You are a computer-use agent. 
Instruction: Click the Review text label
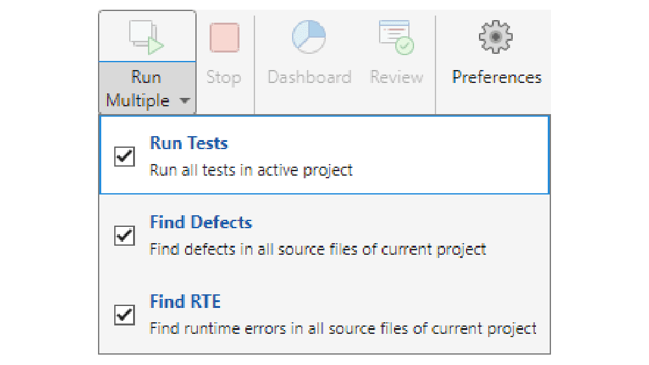tap(397, 78)
